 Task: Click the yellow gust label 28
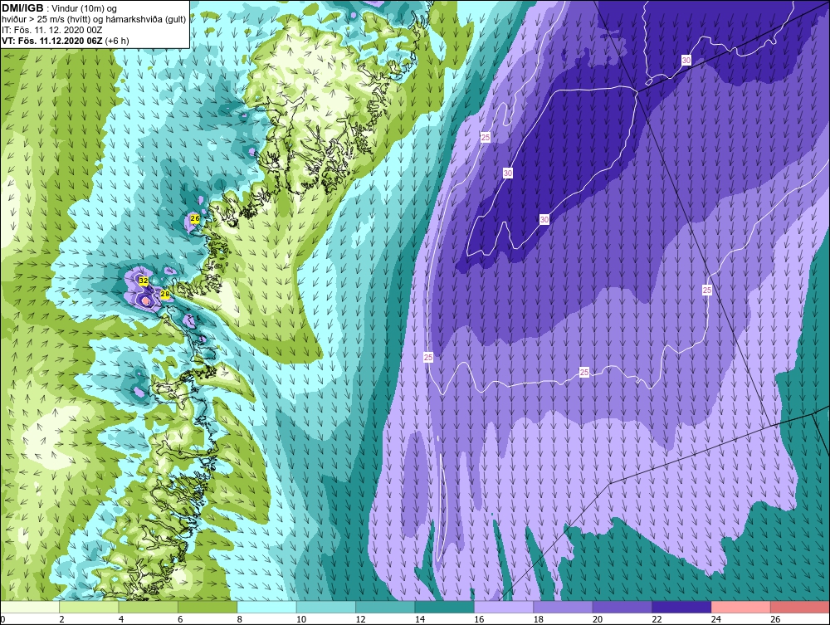tap(164, 294)
